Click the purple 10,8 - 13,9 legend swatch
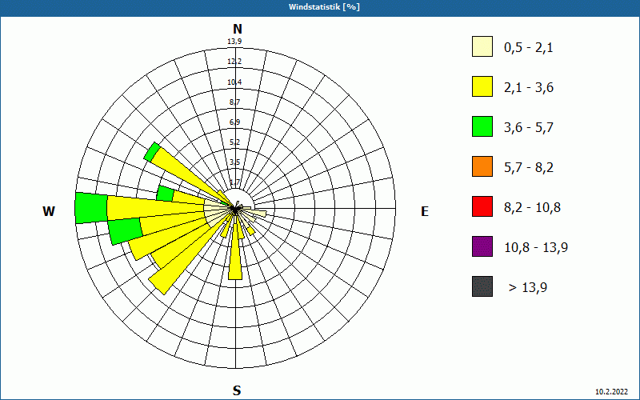 [482, 246]
